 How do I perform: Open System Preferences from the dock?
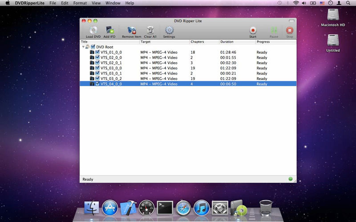click(220, 208)
